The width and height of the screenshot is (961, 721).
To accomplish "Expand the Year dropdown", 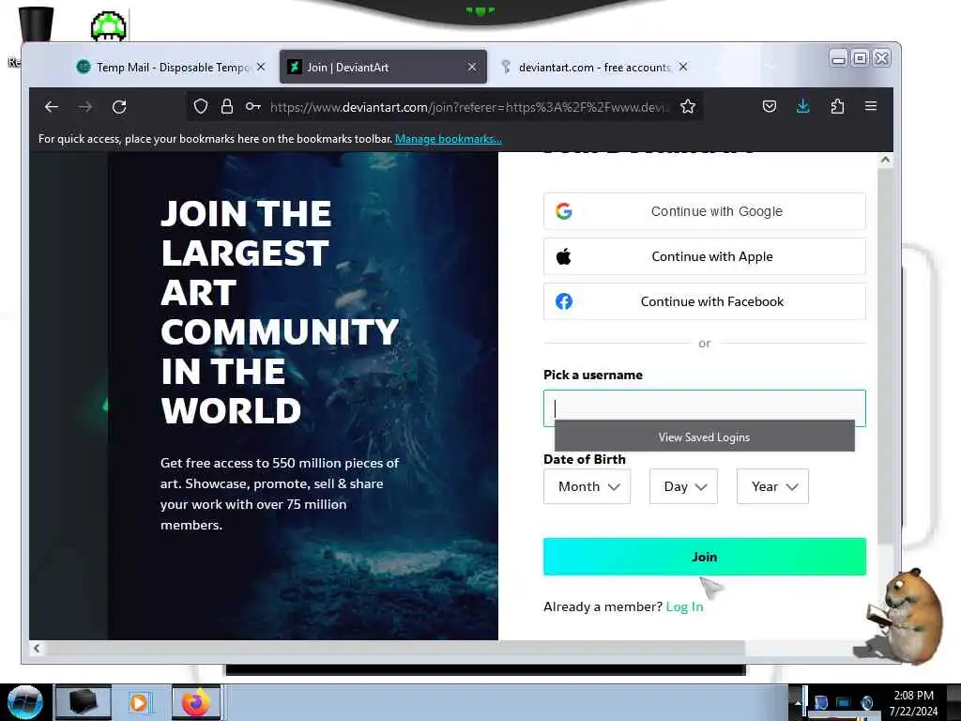I will tap(772, 487).
